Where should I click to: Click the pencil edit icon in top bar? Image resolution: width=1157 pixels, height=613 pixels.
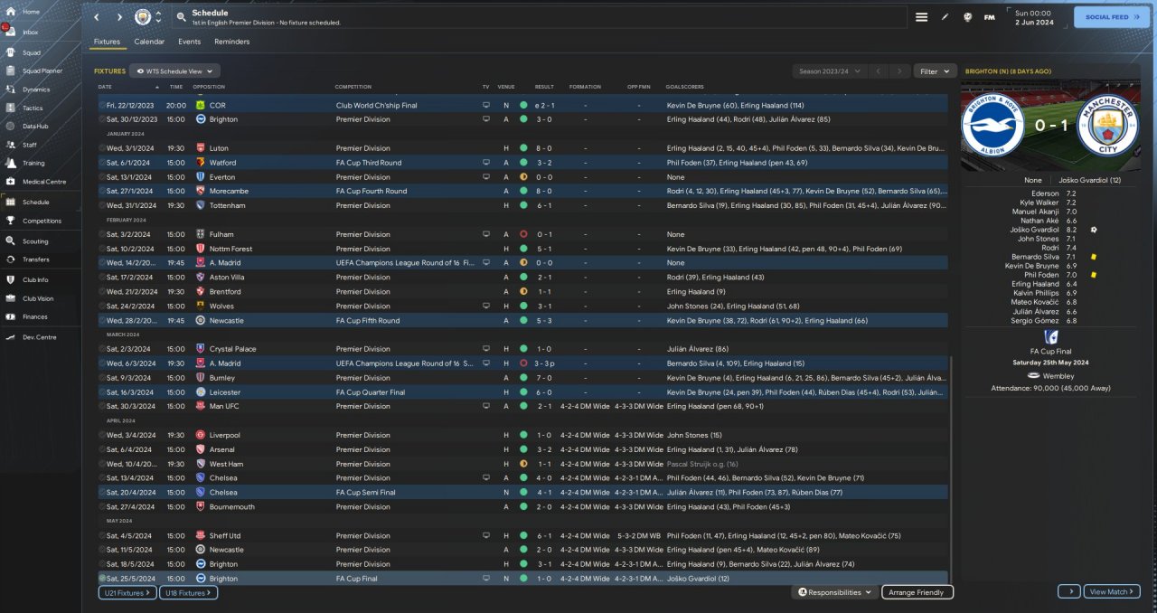click(x=945, y=17)
